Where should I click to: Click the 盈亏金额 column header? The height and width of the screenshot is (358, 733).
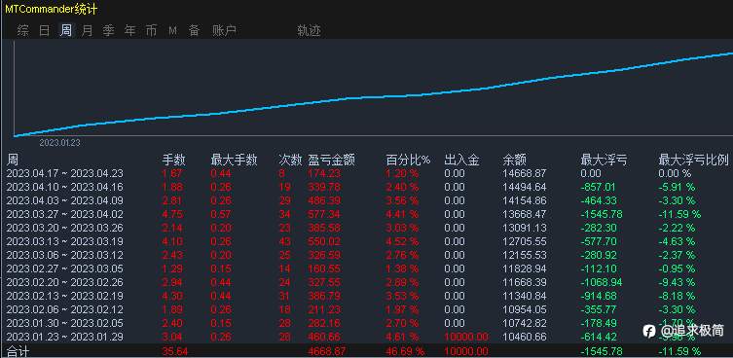click(331, 161)
